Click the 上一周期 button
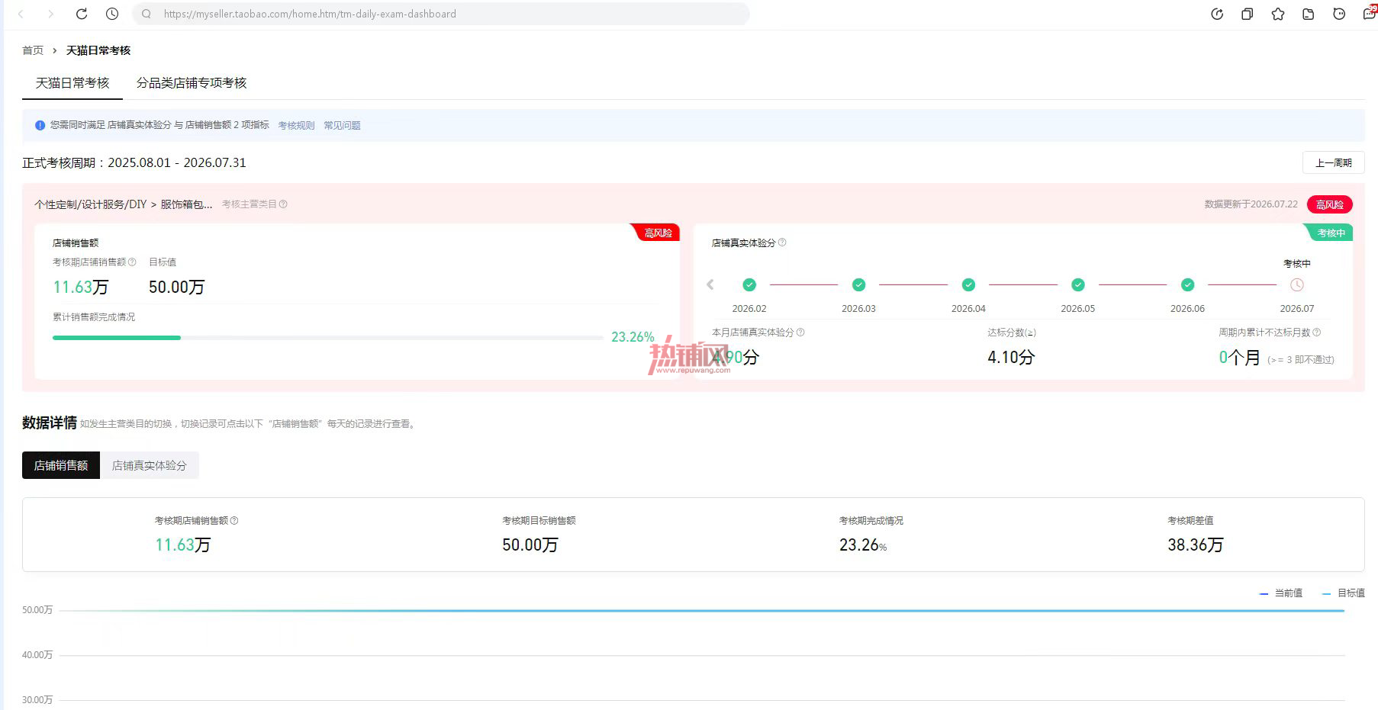 1333,162
